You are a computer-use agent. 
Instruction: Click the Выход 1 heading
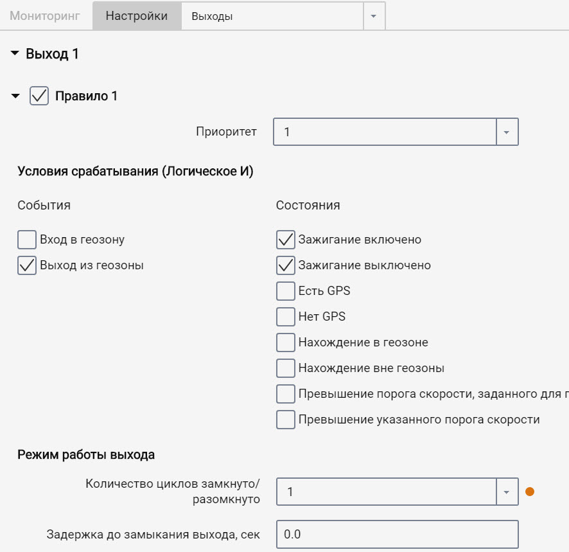tap(52, 54)
